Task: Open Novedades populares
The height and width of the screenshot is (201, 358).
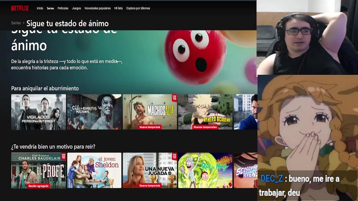Action: coord(98,8)
